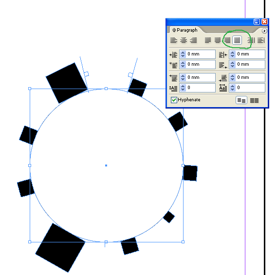
Task: Select the Justify All Lines button
Action: coord(237,40)
